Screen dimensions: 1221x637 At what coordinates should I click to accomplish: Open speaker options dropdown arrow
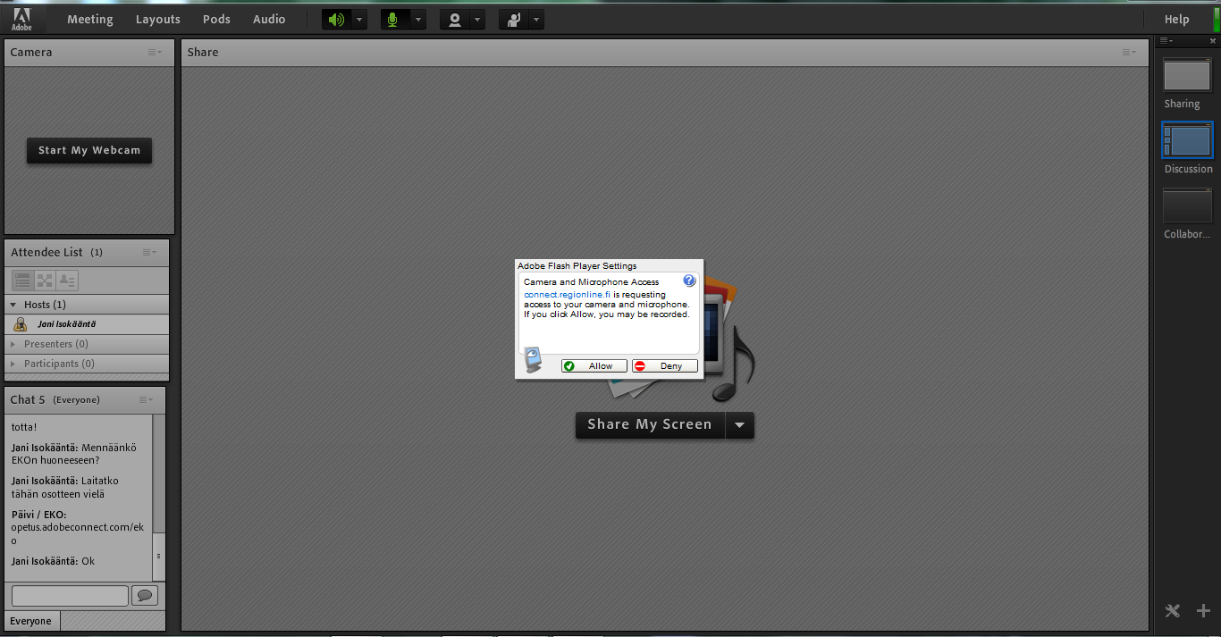[358, 20]
